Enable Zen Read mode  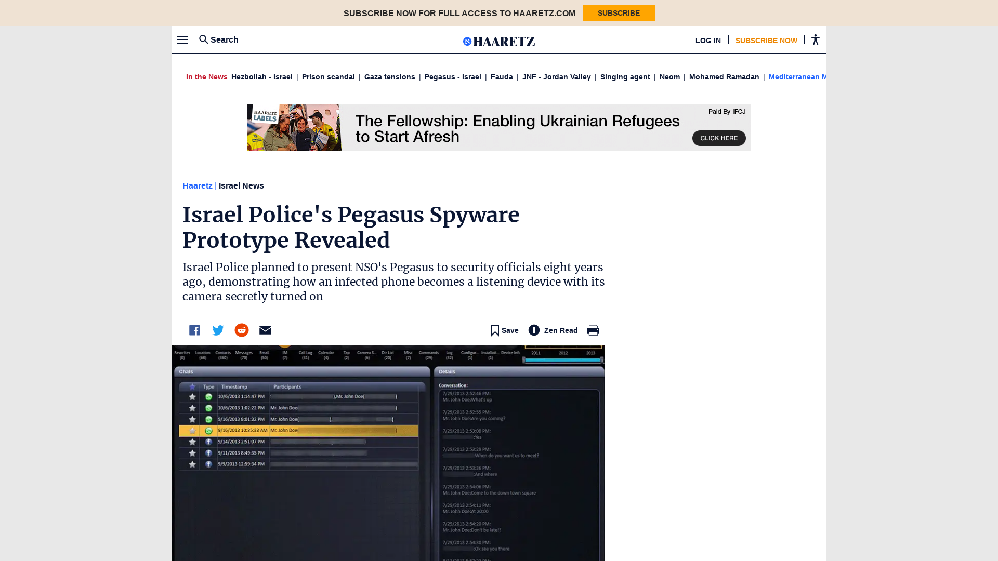click(x=553, y=330)
